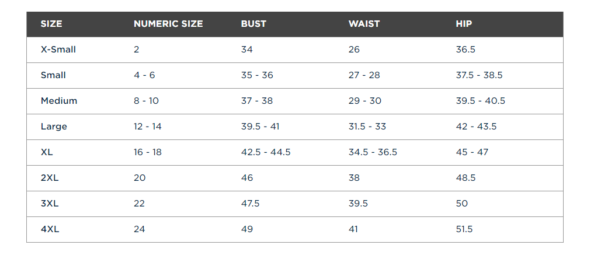Click bust measurement 42.5 - 44.5

point(266,152)
